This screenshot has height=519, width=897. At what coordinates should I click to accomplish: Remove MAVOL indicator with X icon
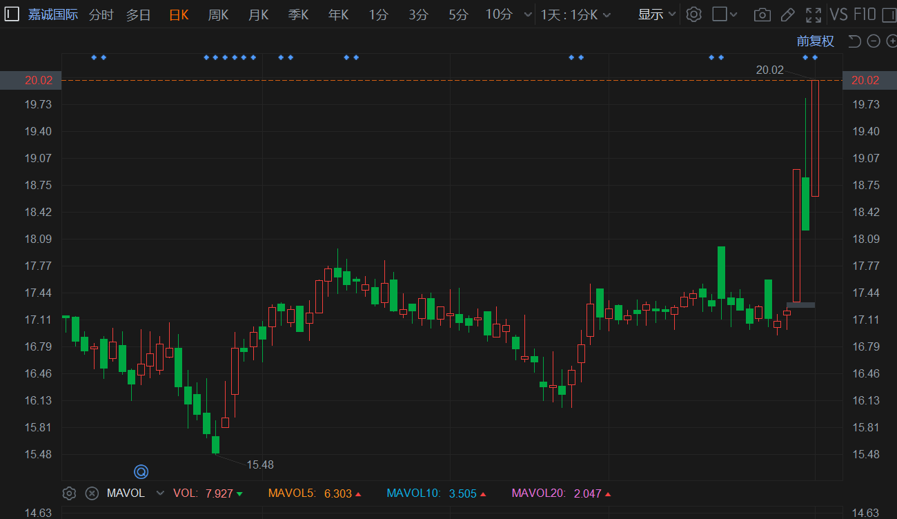click(92, 493)
